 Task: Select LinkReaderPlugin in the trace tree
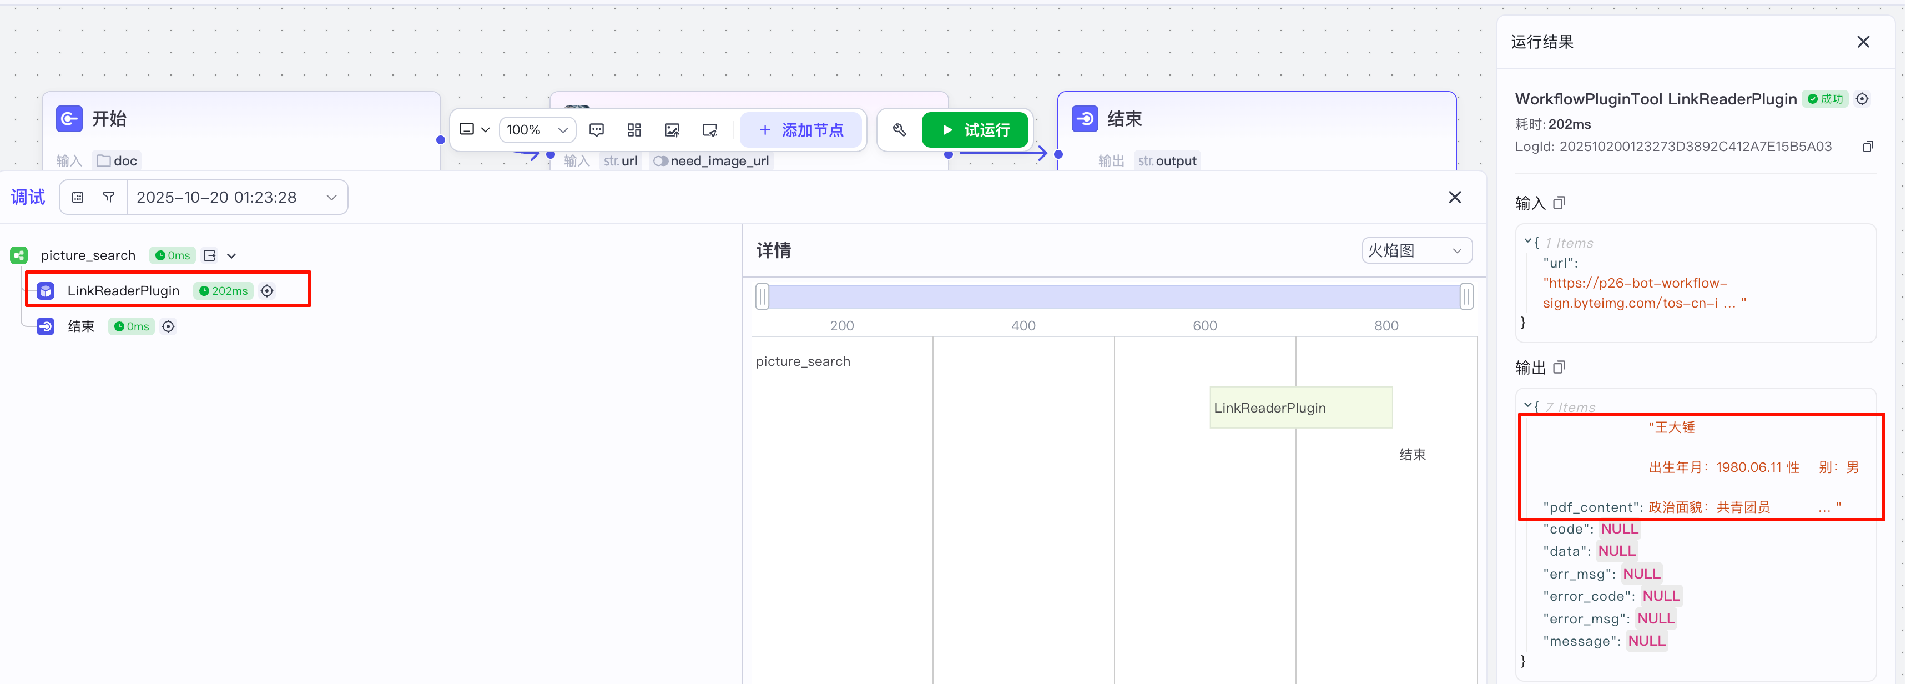124,291
